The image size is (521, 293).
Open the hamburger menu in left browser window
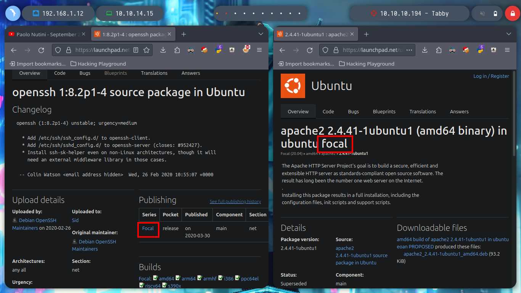(259, 50)
